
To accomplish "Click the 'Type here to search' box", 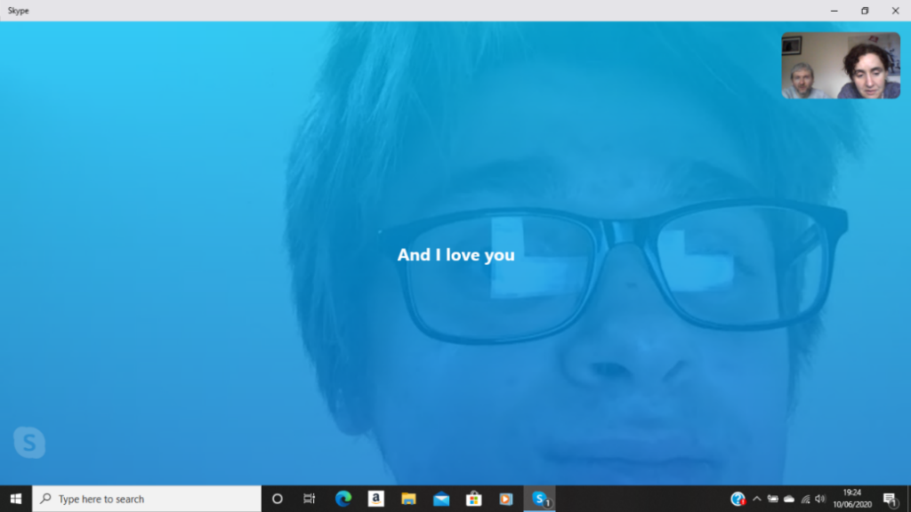I will (x=147, y=499).
